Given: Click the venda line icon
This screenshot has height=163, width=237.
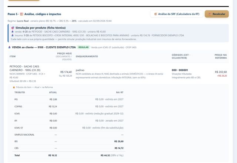Looking at the screenshot, I should tap(13, 31).
